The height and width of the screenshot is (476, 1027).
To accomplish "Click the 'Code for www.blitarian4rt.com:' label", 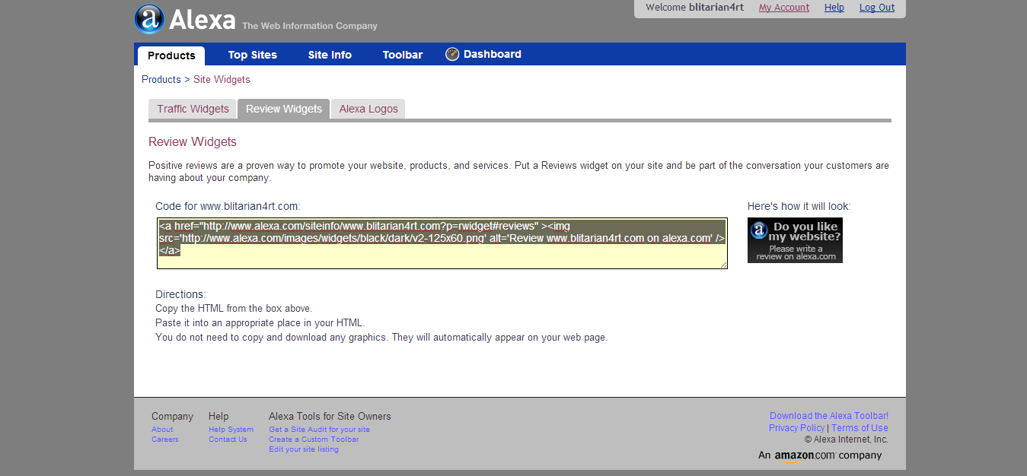I will click(228, 206).
